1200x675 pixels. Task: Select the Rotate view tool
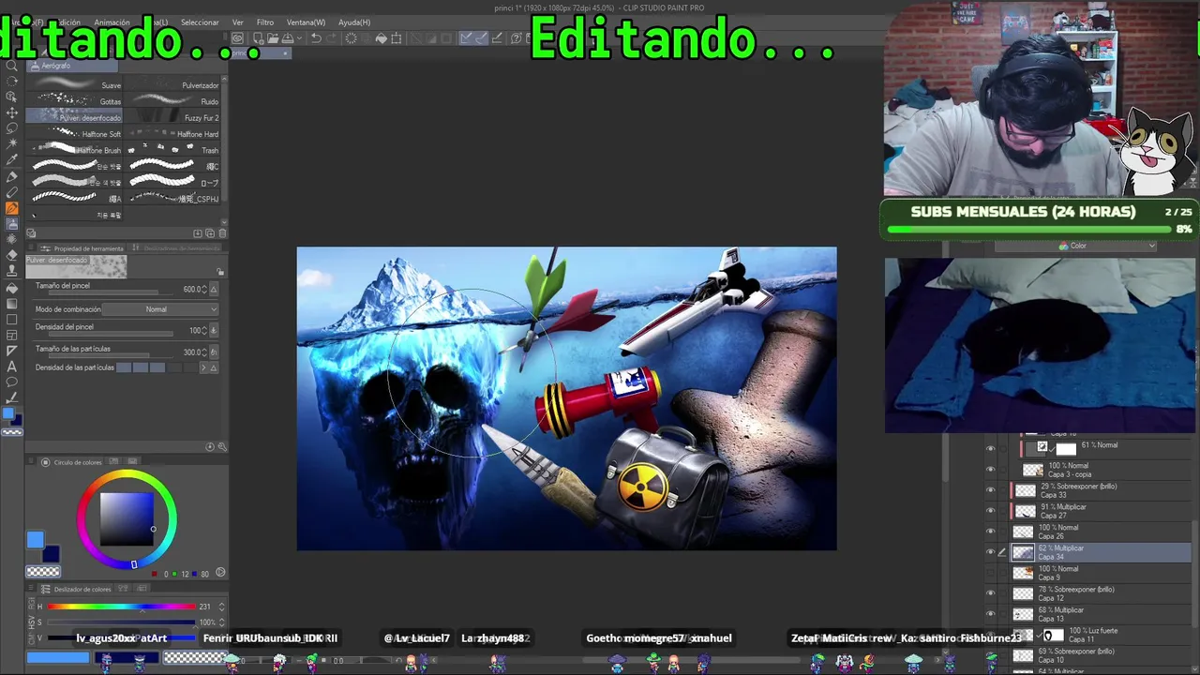pyautogui.click(x=11, y=81)
